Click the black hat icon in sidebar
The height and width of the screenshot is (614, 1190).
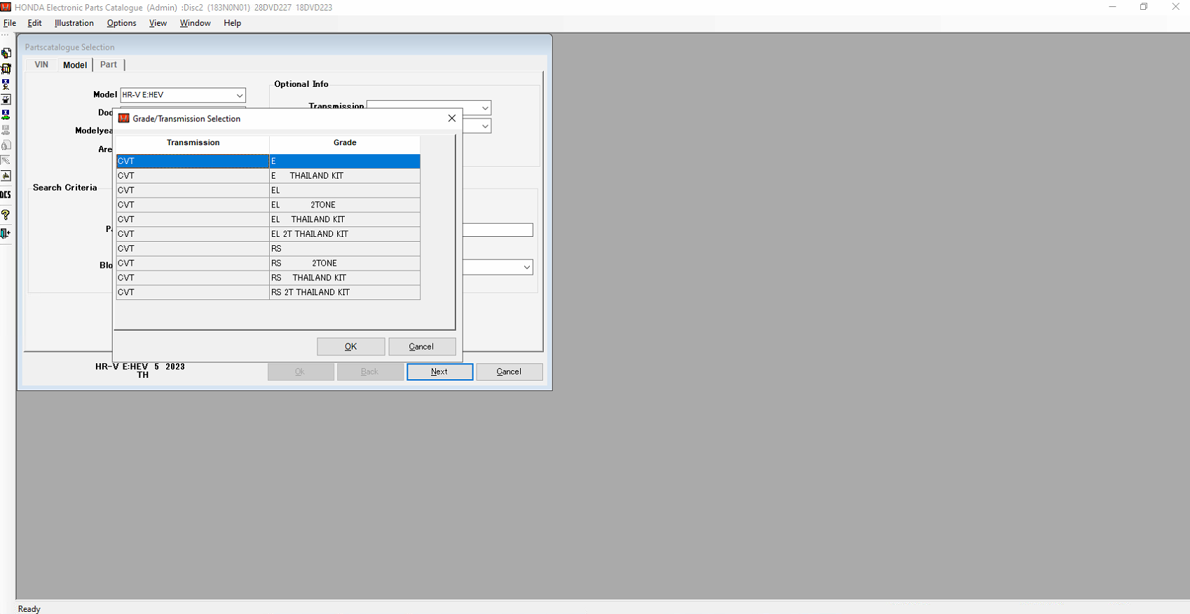click(6, 100)
